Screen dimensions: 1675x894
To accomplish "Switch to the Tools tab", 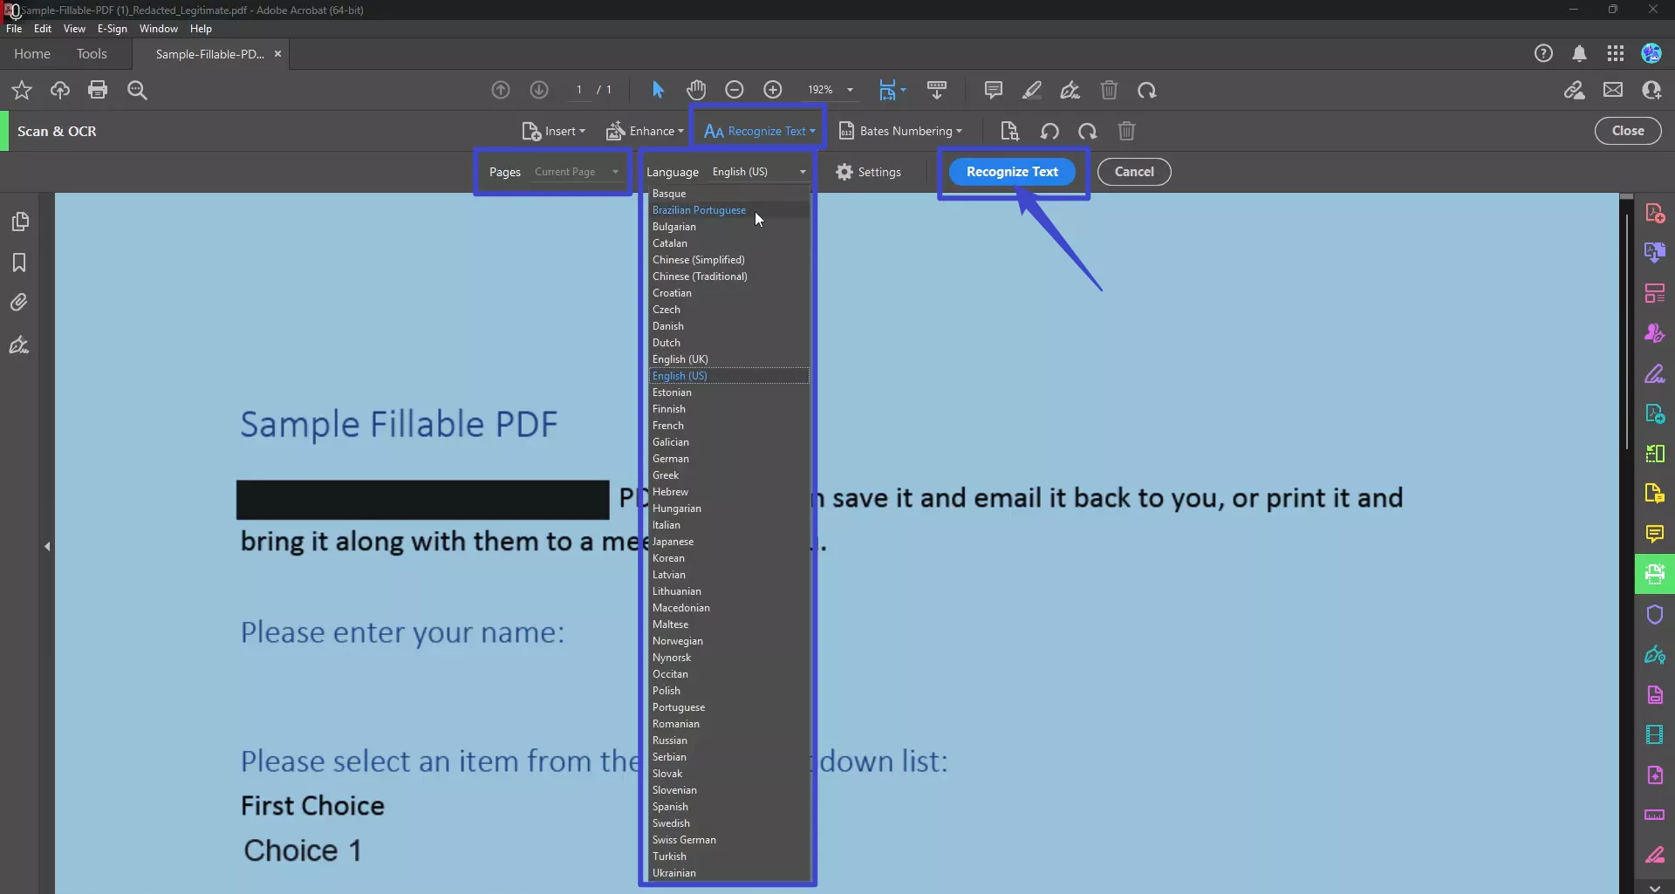I will pyautogui.click(x=92, y=53).
